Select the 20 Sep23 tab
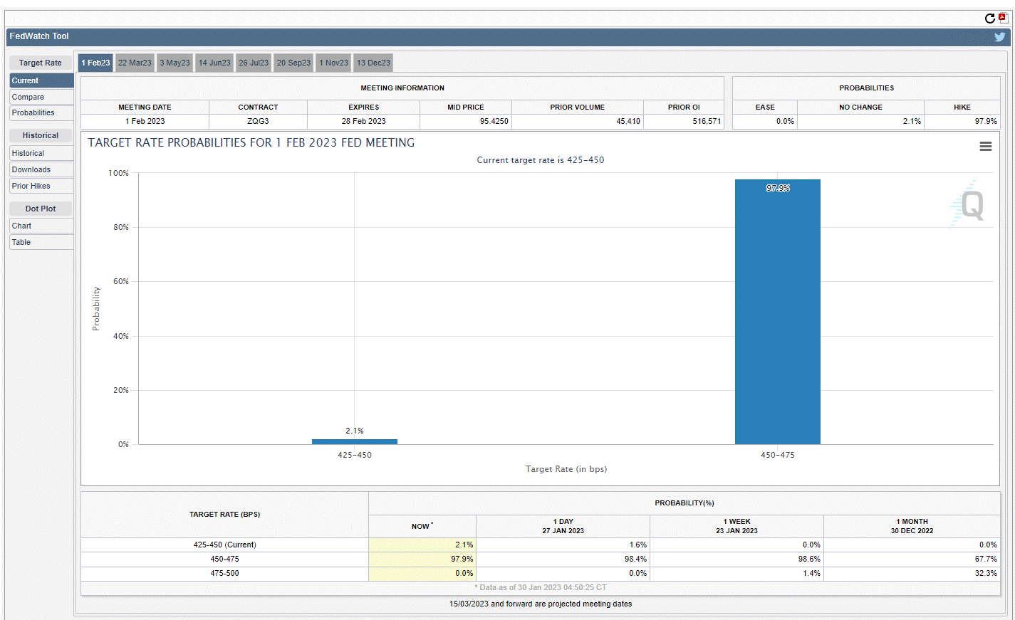The image size is (1015, 620). pos(293,63)
